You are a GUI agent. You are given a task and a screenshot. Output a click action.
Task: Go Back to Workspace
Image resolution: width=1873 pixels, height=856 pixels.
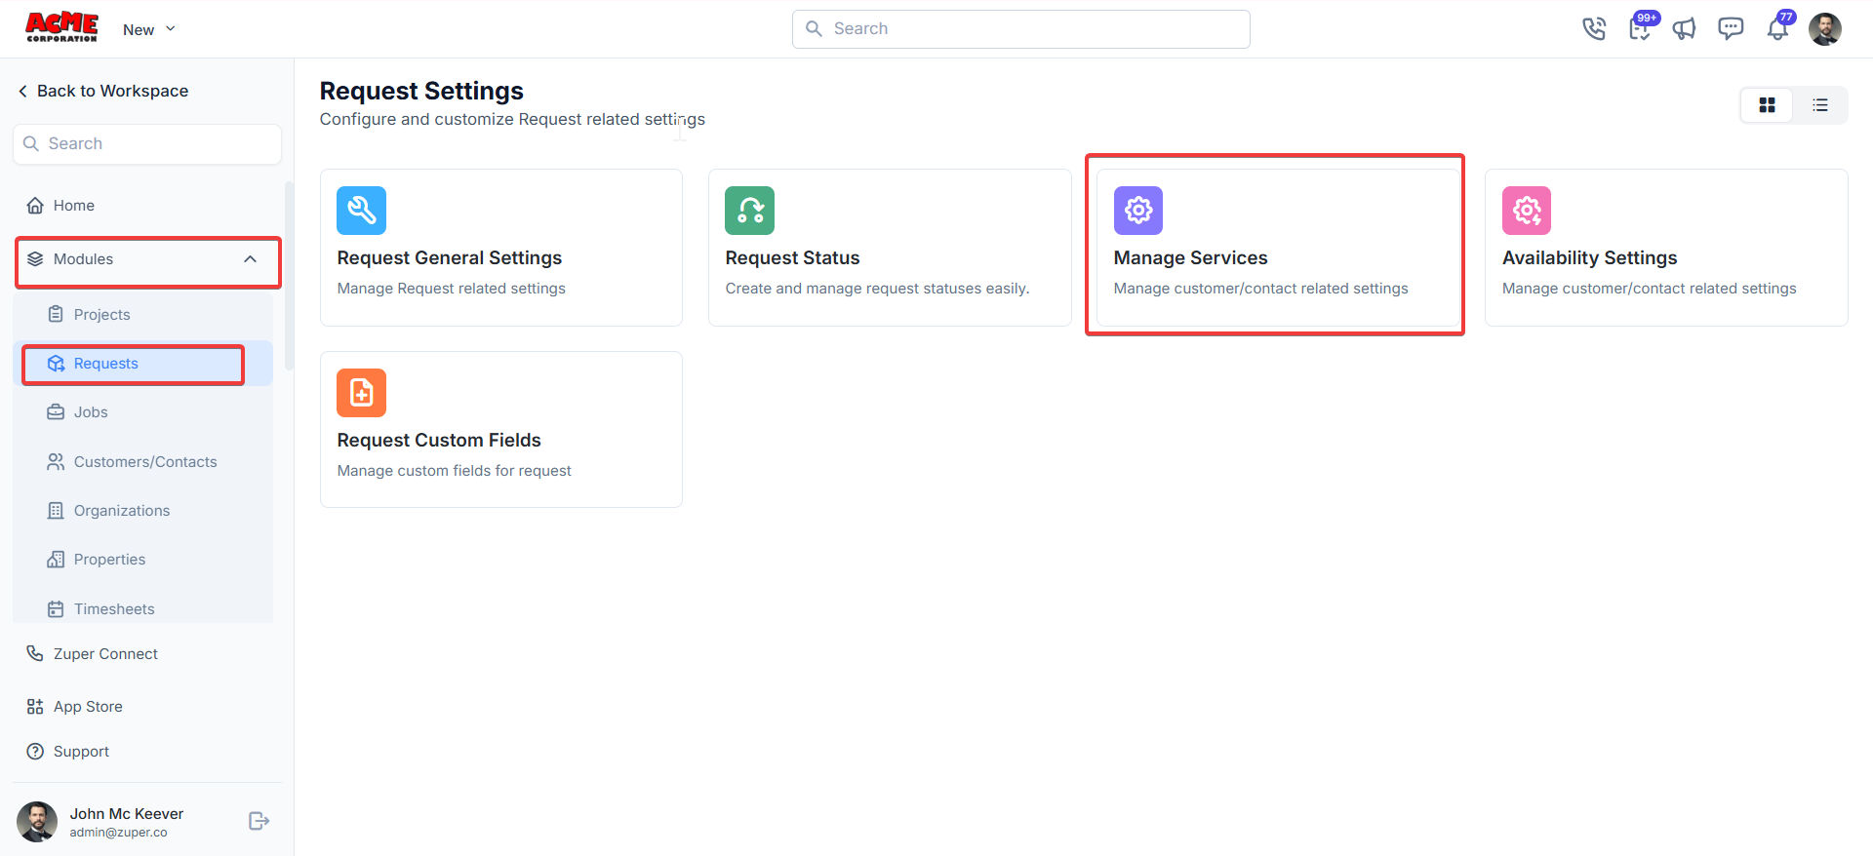pos(103,91)
